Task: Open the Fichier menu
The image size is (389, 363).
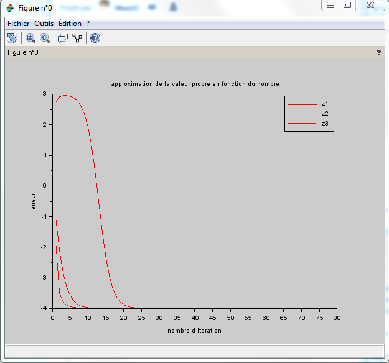Action: tap(19, 23)
